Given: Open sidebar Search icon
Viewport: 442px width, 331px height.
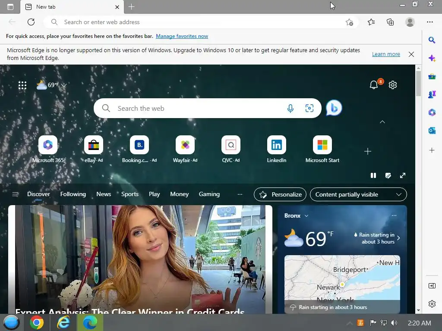Looking at the screenshot, I should 432,40.
